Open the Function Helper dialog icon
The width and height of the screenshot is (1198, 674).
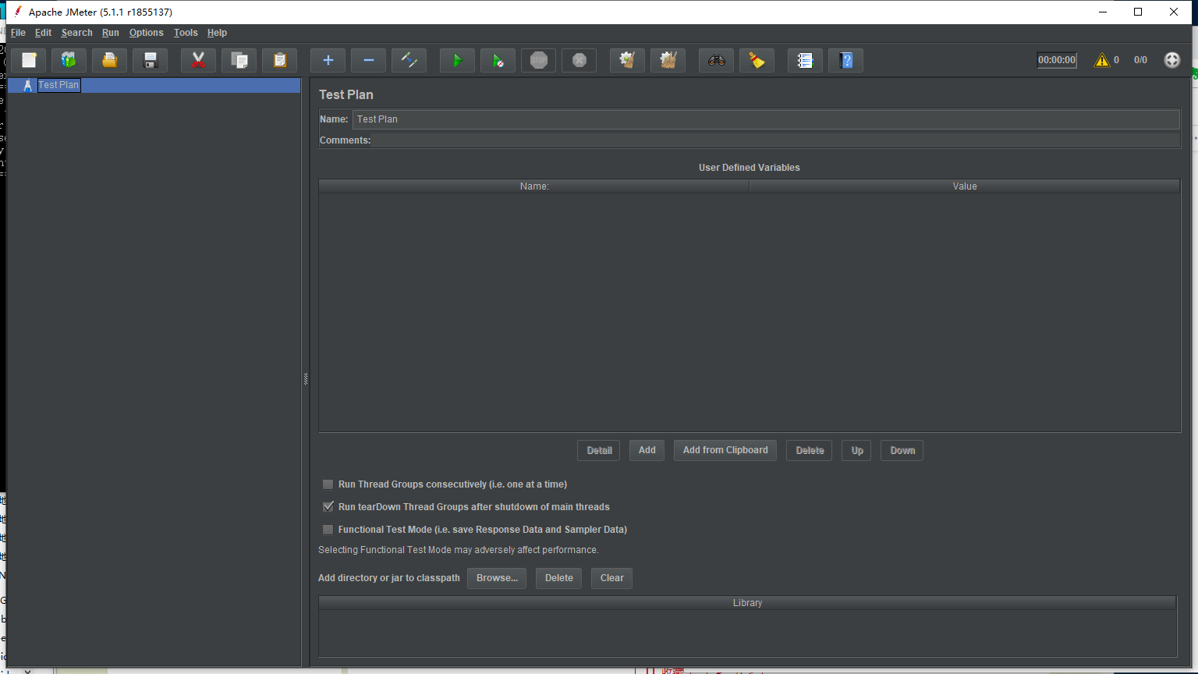[806, 60]
